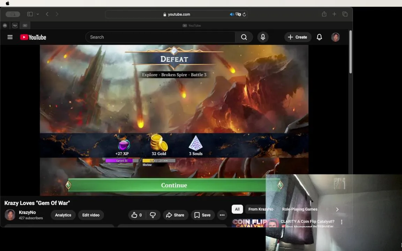
Task: Switch to the TradingView pinned tab
Action: click(x=15, y=25)
